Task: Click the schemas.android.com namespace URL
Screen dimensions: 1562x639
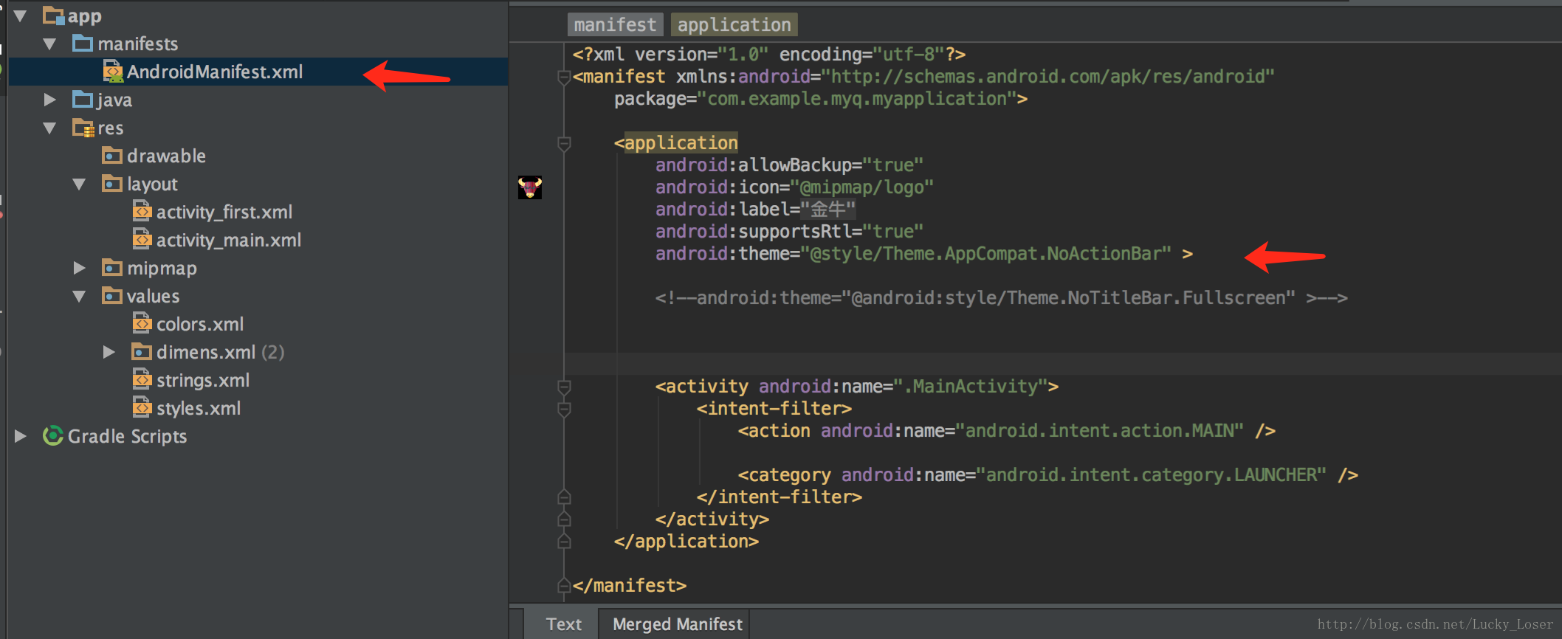Action: click(1048, 77)
